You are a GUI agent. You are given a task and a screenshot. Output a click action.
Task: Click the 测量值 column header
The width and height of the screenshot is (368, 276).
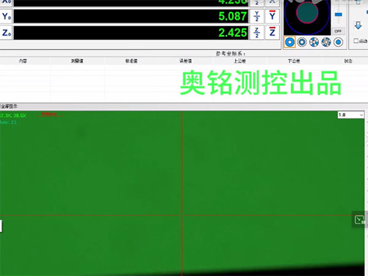coord(77,61)
